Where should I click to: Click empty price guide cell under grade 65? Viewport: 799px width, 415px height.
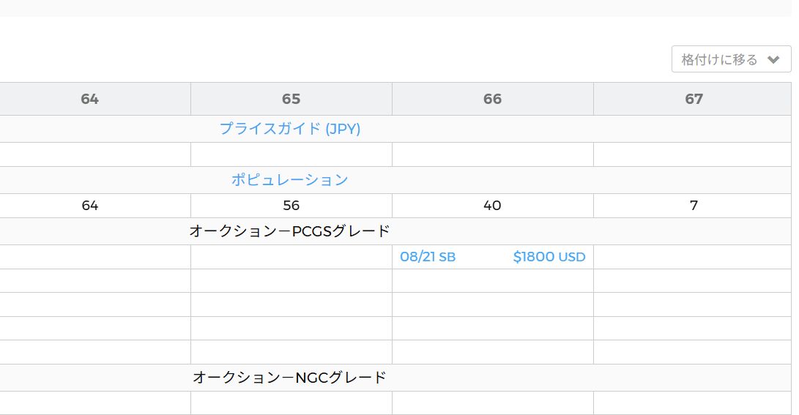tap(291, 154)
